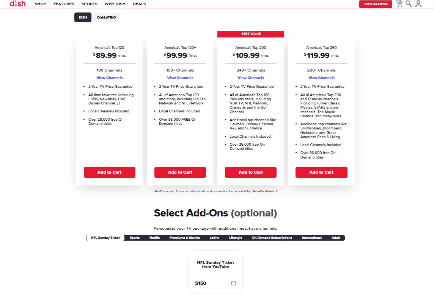Click the dish logo in the header
Image resolution: width=434 pixels, height=294 pixels.
18,4
